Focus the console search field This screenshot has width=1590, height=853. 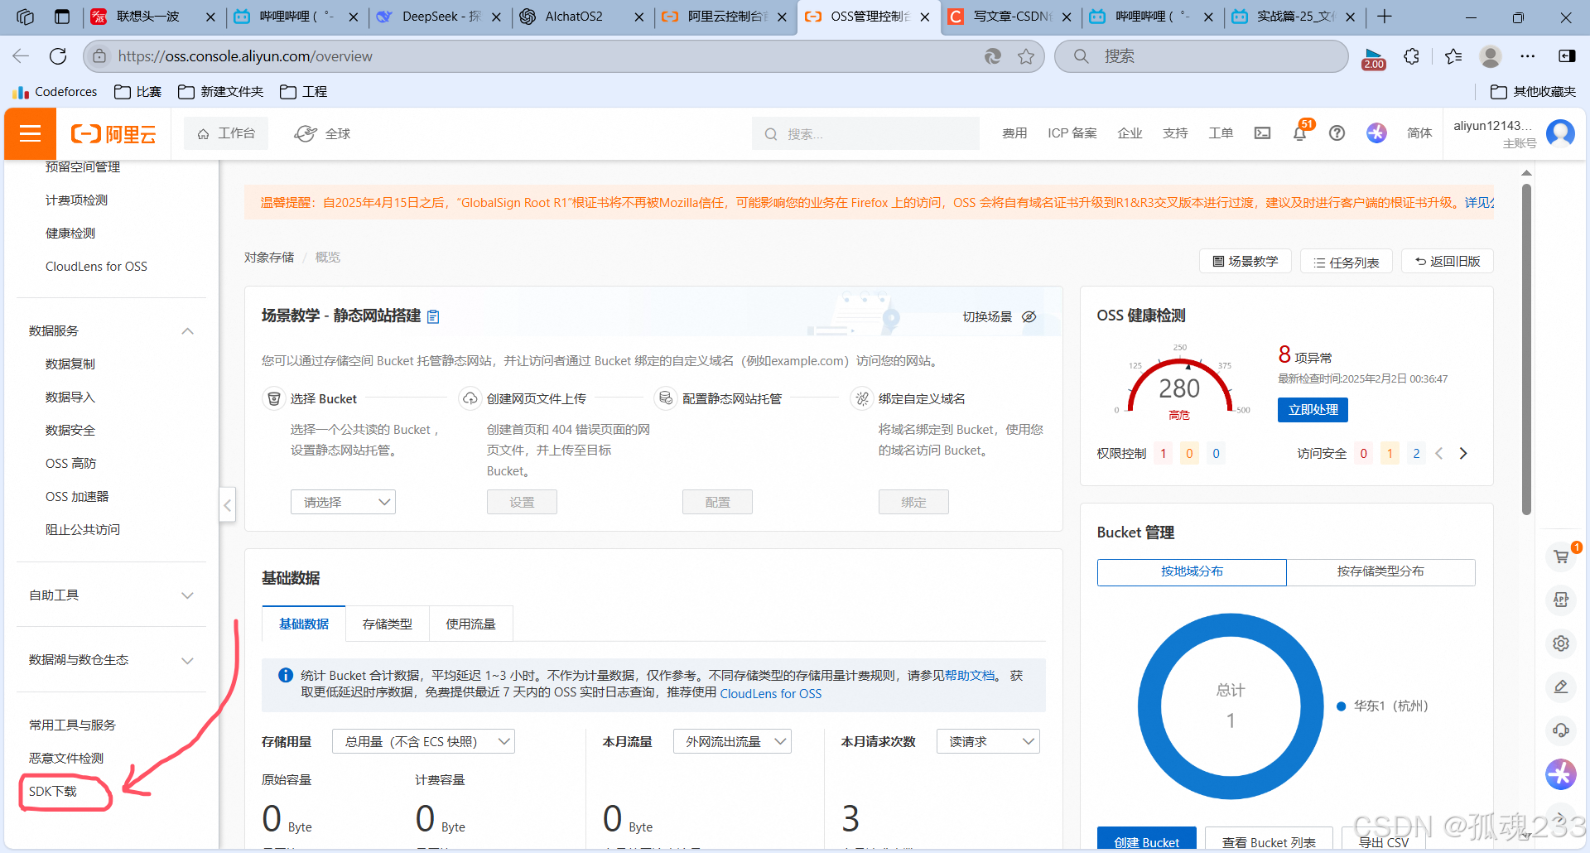(865, 133)
